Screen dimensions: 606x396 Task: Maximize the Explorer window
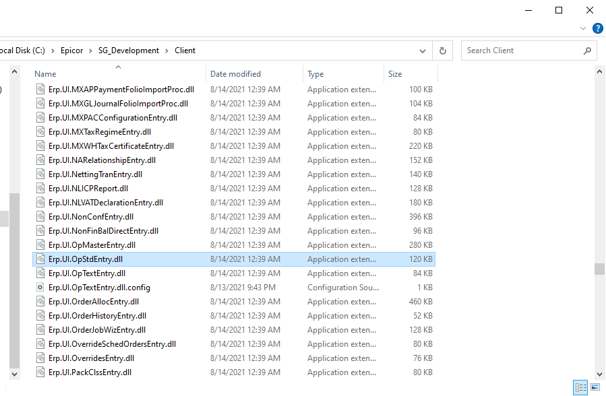pyautogui.click(x=559, y=10)
